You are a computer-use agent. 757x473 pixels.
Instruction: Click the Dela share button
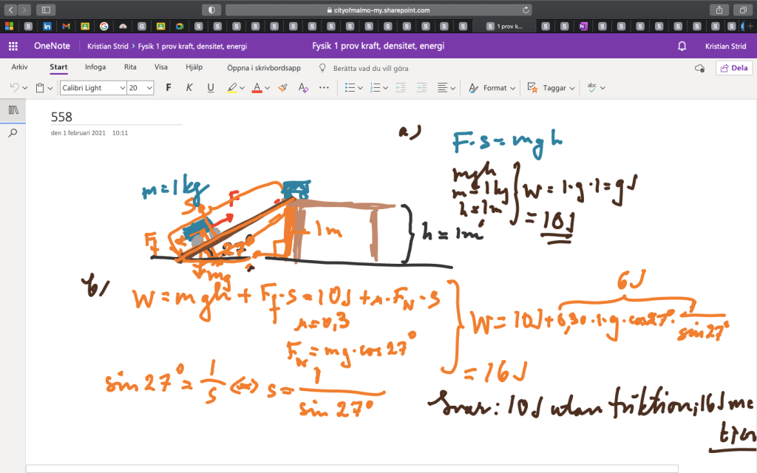734,68
